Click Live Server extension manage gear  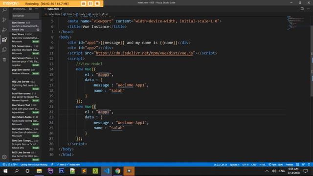click(x=38, y=30)
